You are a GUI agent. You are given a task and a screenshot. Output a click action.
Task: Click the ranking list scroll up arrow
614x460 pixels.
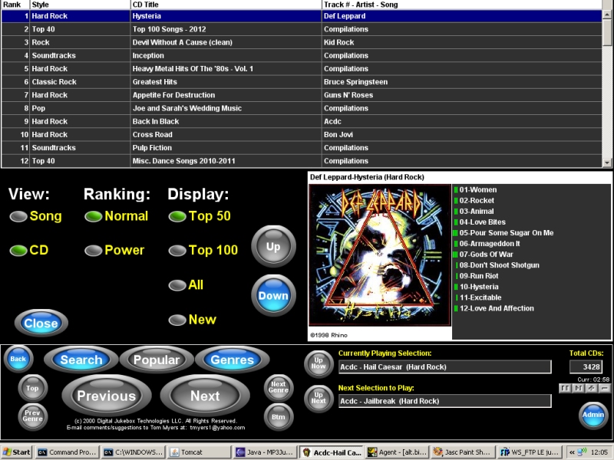(x=607, y=15)
